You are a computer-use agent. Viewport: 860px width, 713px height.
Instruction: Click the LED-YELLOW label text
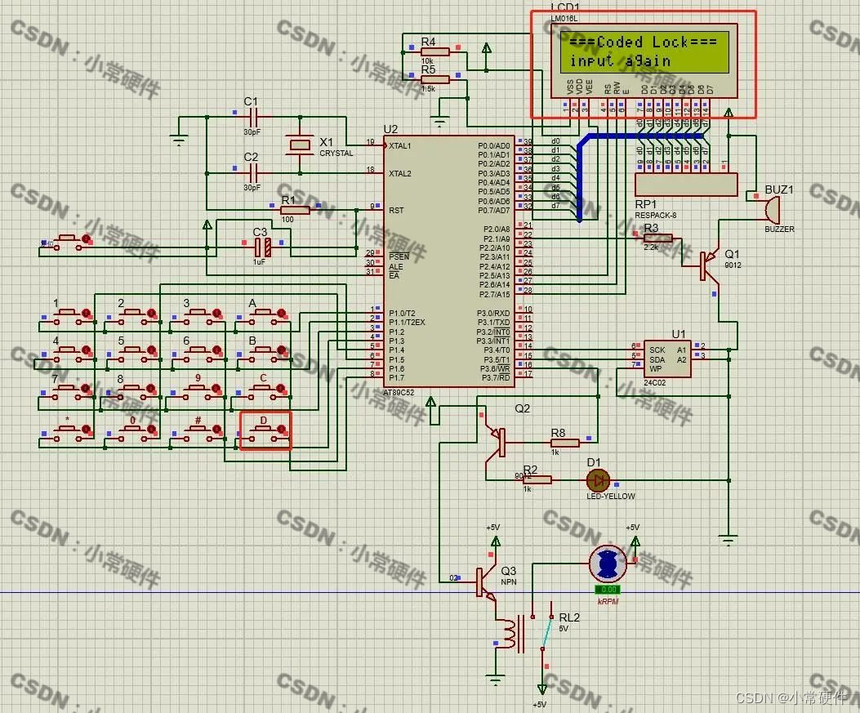[x=610, y=496]
